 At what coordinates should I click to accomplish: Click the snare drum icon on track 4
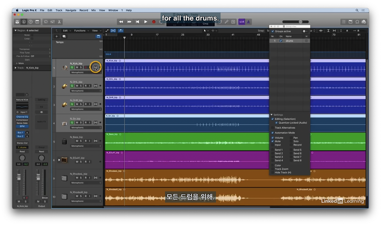pos(65,124)
